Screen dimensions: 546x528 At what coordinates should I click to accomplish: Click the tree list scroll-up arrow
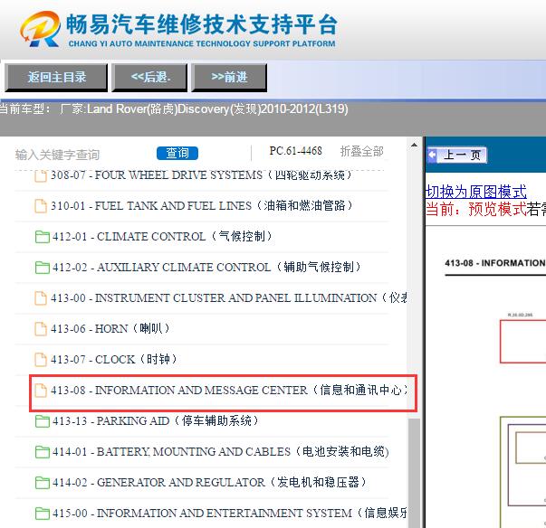(x=414, y=145)
